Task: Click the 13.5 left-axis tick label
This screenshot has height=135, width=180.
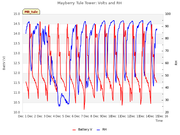Action: [x=17, y=44]
